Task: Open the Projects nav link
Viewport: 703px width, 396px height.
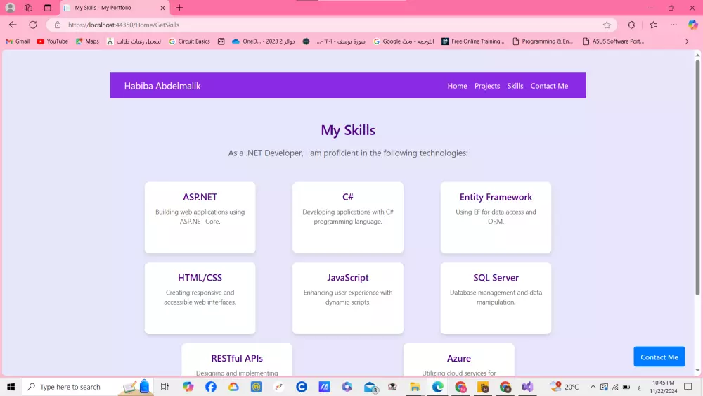Action: 487,86
